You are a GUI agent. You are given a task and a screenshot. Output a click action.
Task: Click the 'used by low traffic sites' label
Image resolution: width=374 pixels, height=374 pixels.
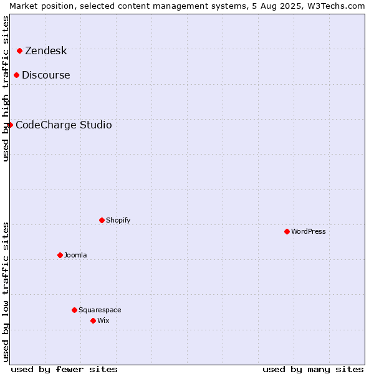pyautogui.click(x=6, y=292)
